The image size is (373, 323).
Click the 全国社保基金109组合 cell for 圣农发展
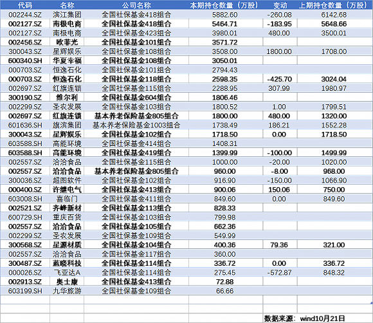coord(136,235)
